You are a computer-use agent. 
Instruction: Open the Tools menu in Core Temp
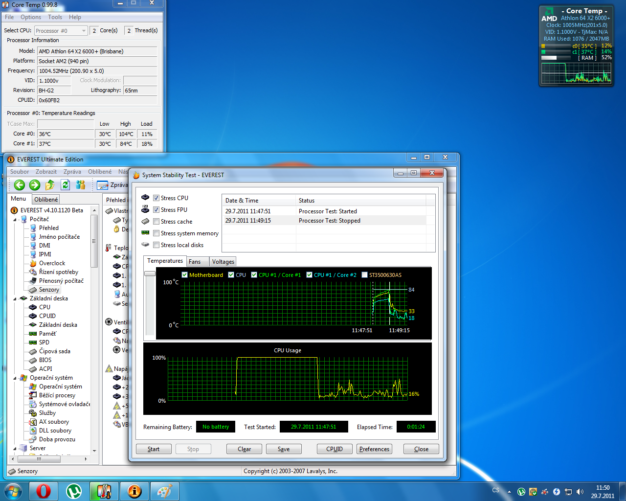click(55, 17)
